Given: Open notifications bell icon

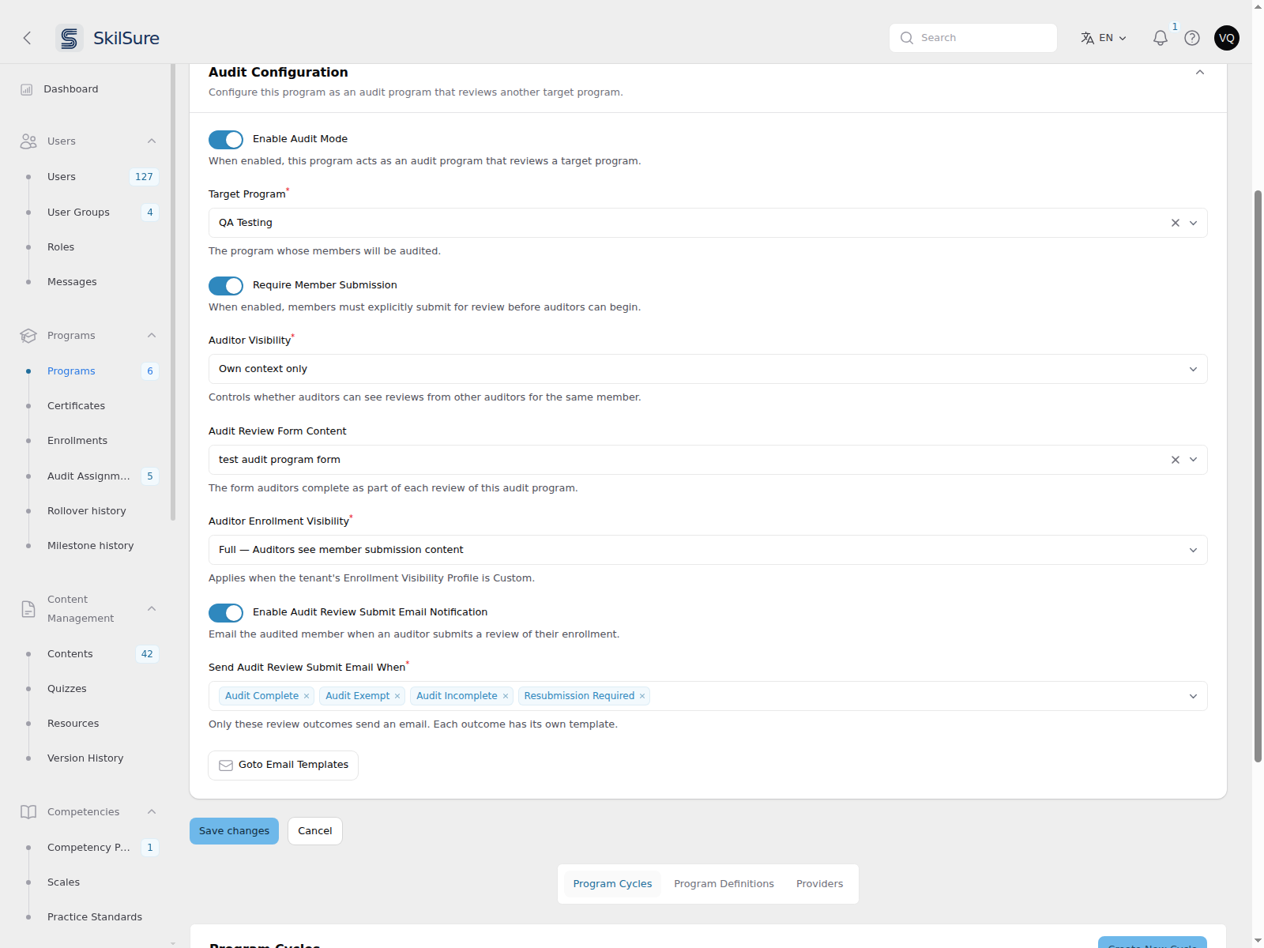Looking at the screenshot, I should (1160, 38).
